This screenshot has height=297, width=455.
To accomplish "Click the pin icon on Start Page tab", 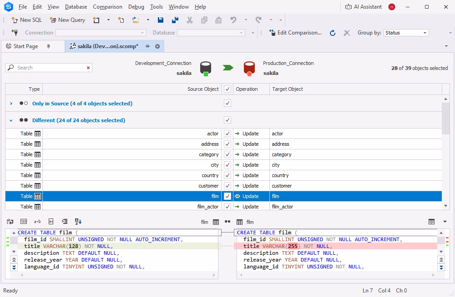I will [x=49, y=46].
